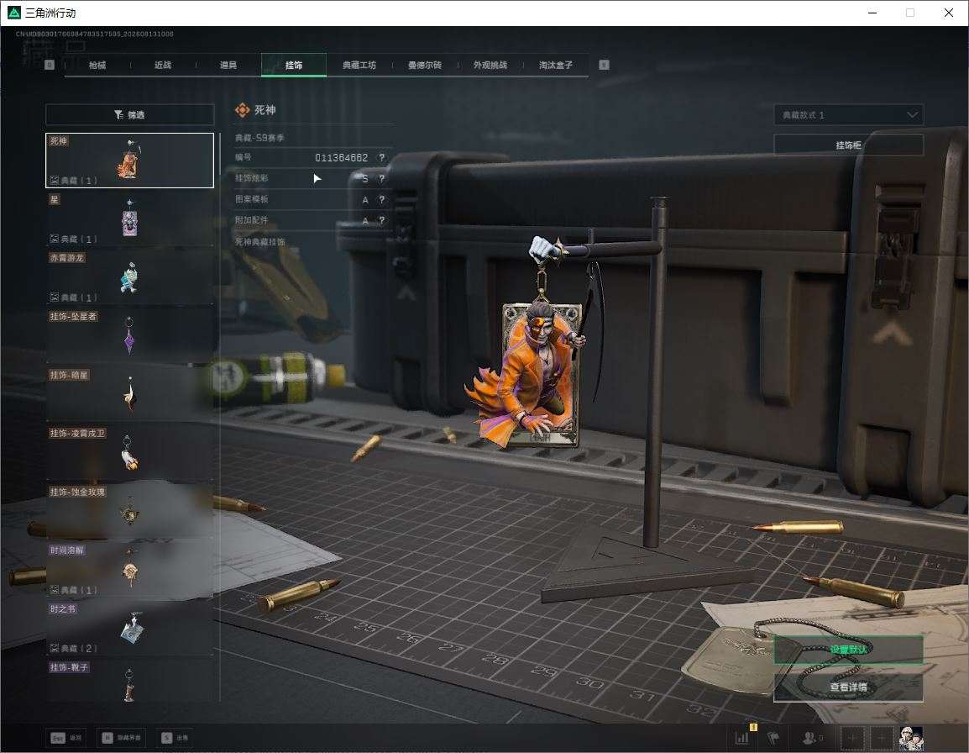Select the 挂饰-暗星 charm
Viewport: 969px width, 753px height.
(130, 394)
